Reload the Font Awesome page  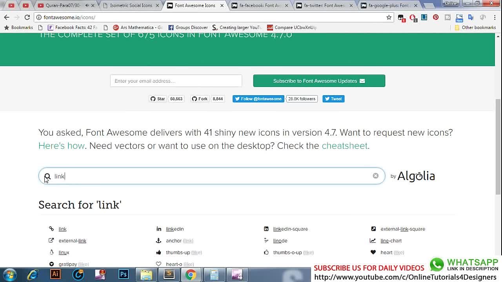tap(27, 17)
